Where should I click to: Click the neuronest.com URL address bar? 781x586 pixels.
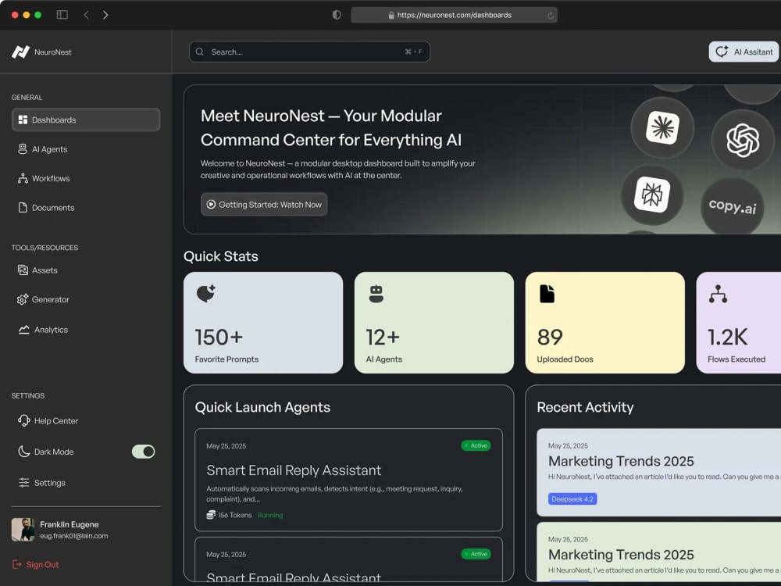point(454,15)
